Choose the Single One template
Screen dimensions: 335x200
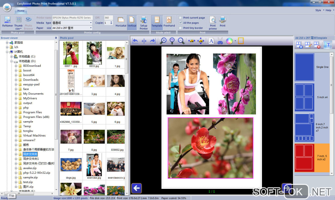pos(312,67)
